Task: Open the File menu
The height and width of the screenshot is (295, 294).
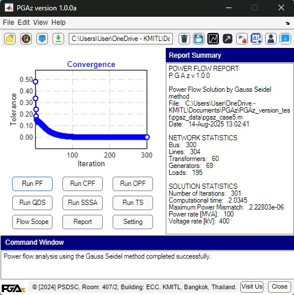Action: pyautogui.click(x=9, y=23)
